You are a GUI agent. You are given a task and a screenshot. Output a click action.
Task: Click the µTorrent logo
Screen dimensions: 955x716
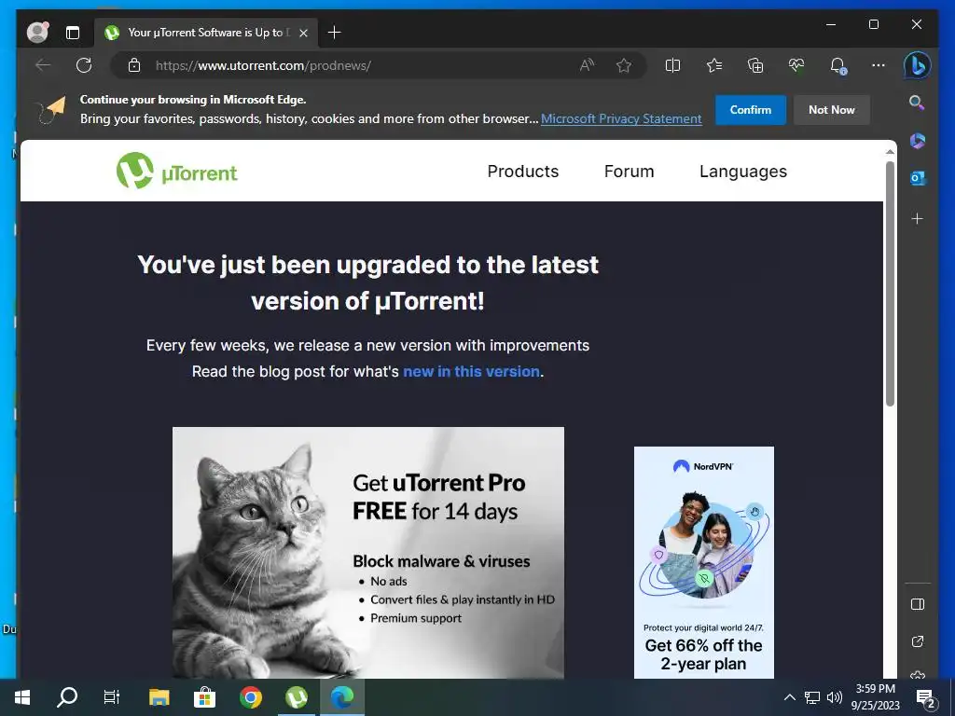coord(177,172)
